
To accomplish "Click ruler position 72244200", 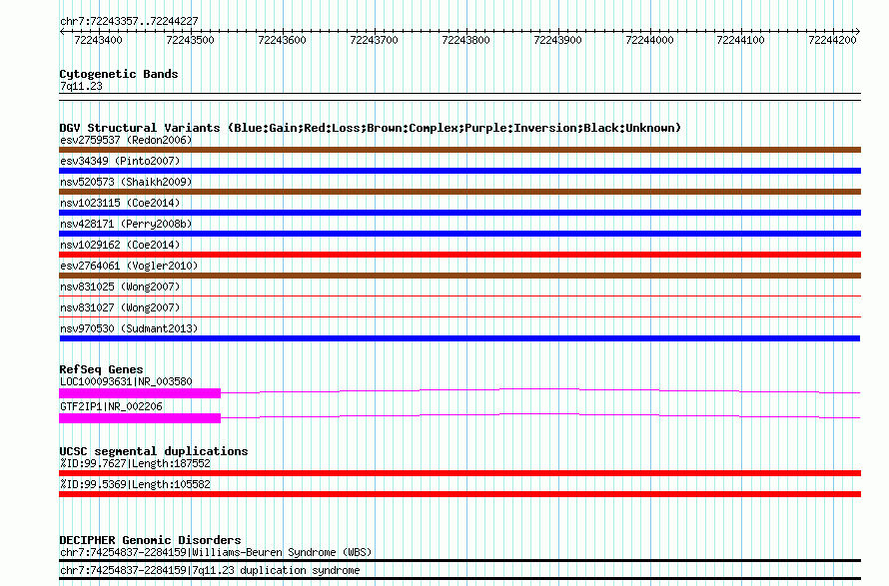I will coord(832,40).
